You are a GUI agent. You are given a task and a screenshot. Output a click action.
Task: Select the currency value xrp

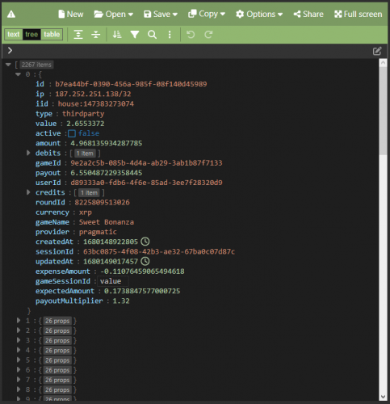coord(86,213)
